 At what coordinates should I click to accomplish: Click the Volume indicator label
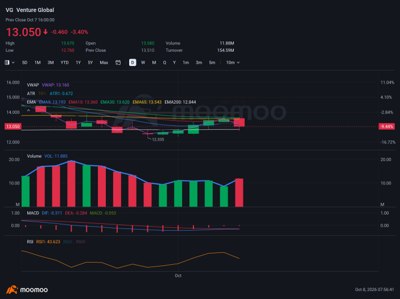click(34, 156)
